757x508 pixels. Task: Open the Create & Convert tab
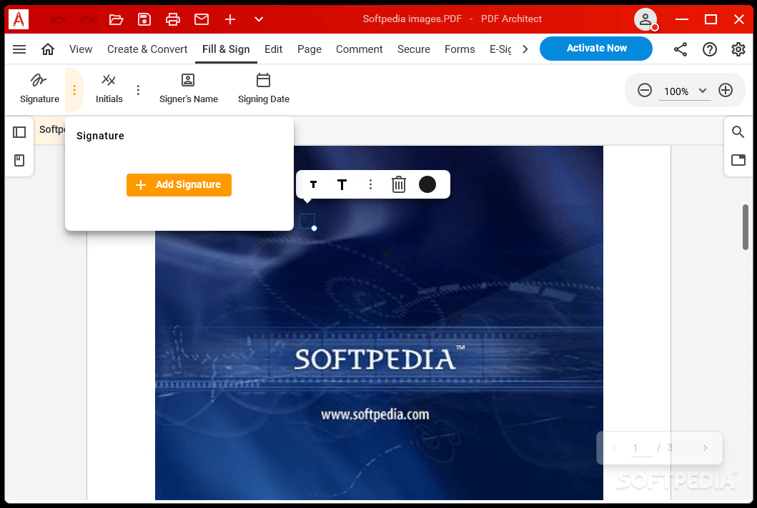point(147,49)
